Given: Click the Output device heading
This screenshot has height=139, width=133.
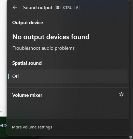Looking at the screenshot, I should point(28,22).
